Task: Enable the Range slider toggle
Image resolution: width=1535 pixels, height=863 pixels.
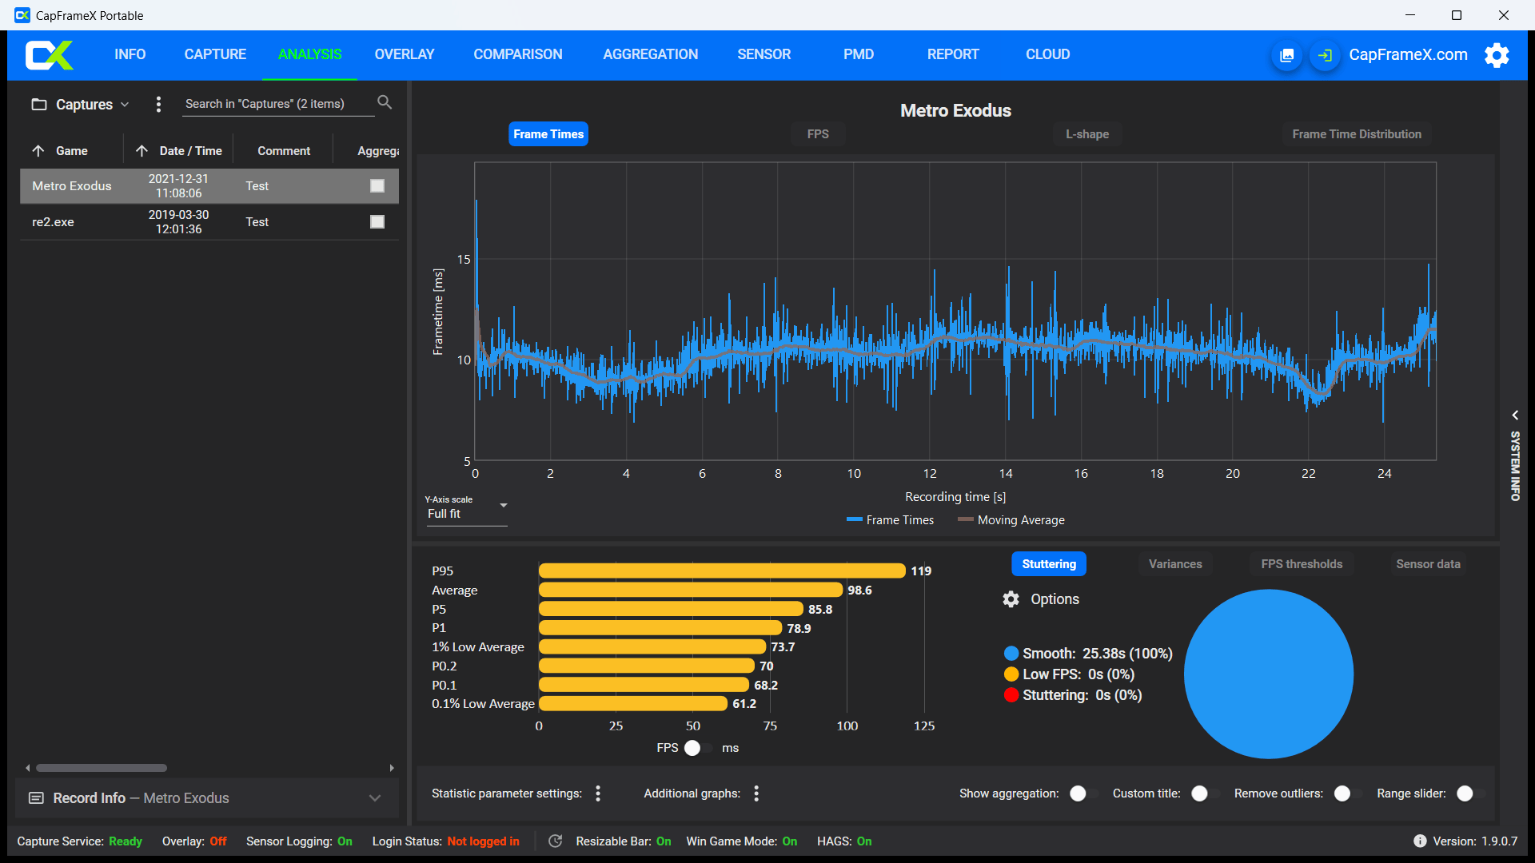Action: coord(1471,793)
